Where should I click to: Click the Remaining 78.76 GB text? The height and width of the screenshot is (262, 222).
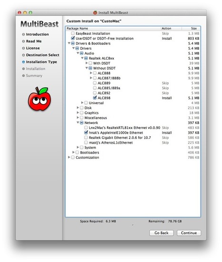point(165,221)
